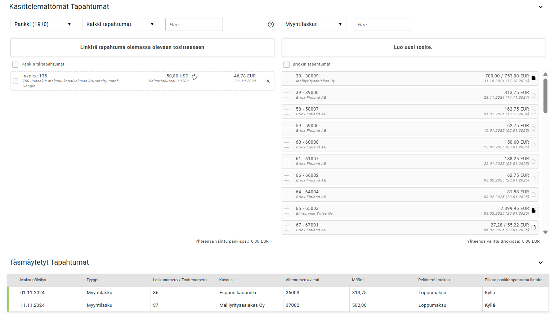The width and height of the screenshot is (555, 314).
Task: Click document icon on invoice 39 - 39000
Action: (x=533, y=95)
